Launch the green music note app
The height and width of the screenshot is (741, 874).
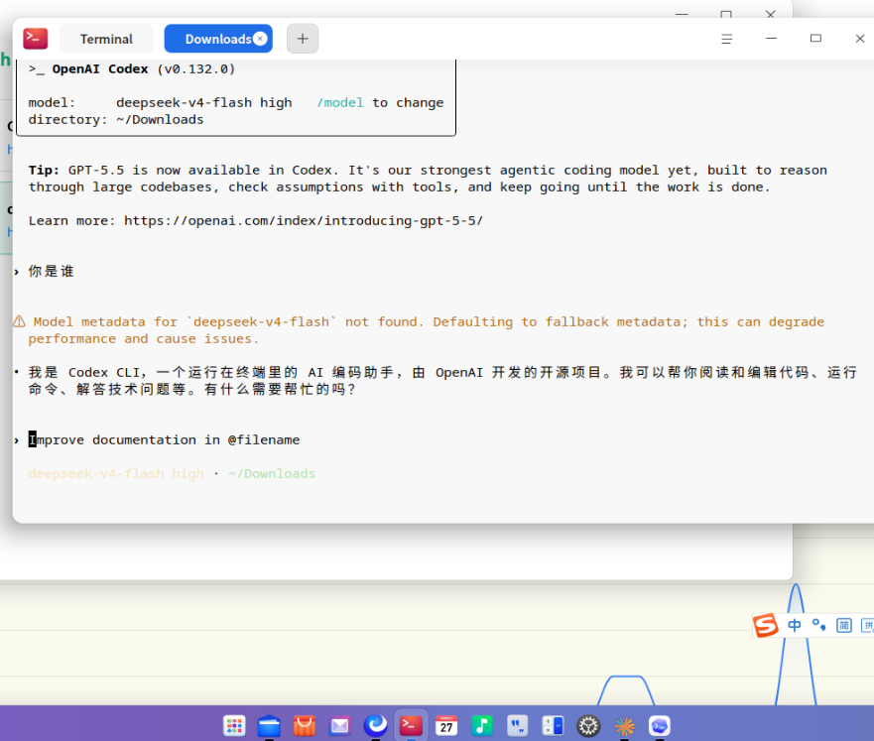[x=481, y=725]
